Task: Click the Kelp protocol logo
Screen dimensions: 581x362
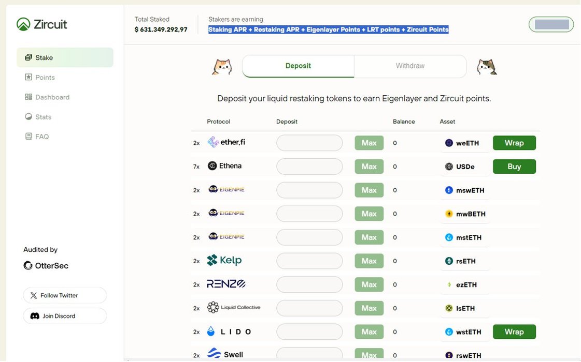Action: [224, 261]
